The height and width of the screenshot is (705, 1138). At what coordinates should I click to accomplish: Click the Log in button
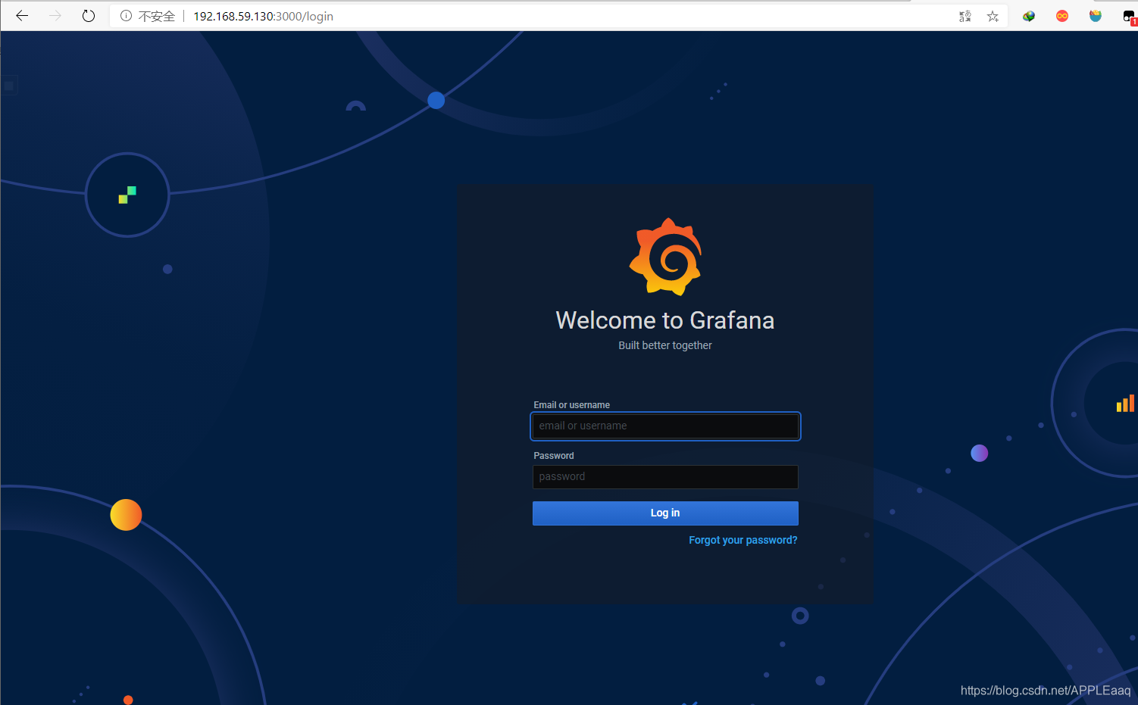click(x=665, y=513)
